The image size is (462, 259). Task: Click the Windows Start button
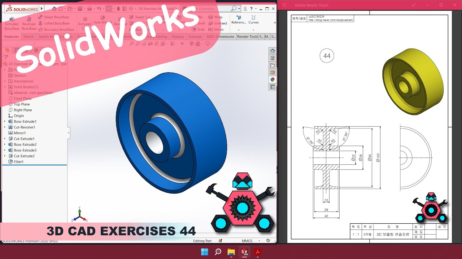pyautogui.click(x=205, y=252)
